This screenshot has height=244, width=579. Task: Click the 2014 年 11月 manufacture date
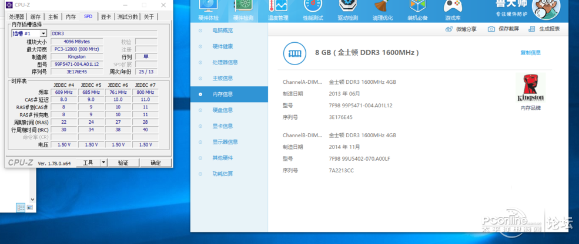point(344,147)
